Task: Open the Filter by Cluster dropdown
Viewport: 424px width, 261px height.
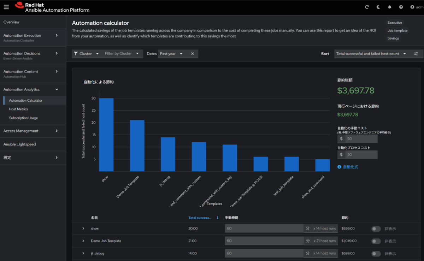Action: click(x=123, y=54)
